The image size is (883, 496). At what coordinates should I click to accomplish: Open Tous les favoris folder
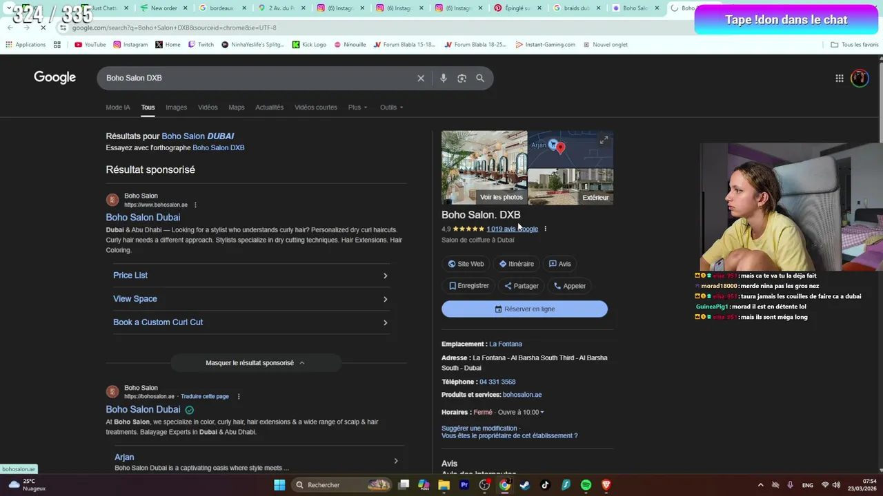854,44
